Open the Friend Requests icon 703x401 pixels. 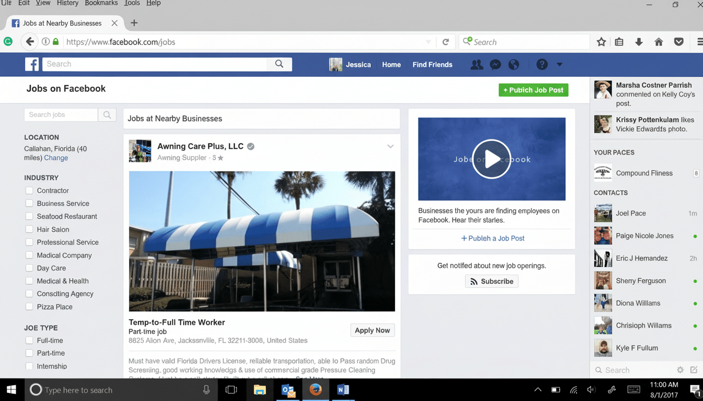point(477,64)
